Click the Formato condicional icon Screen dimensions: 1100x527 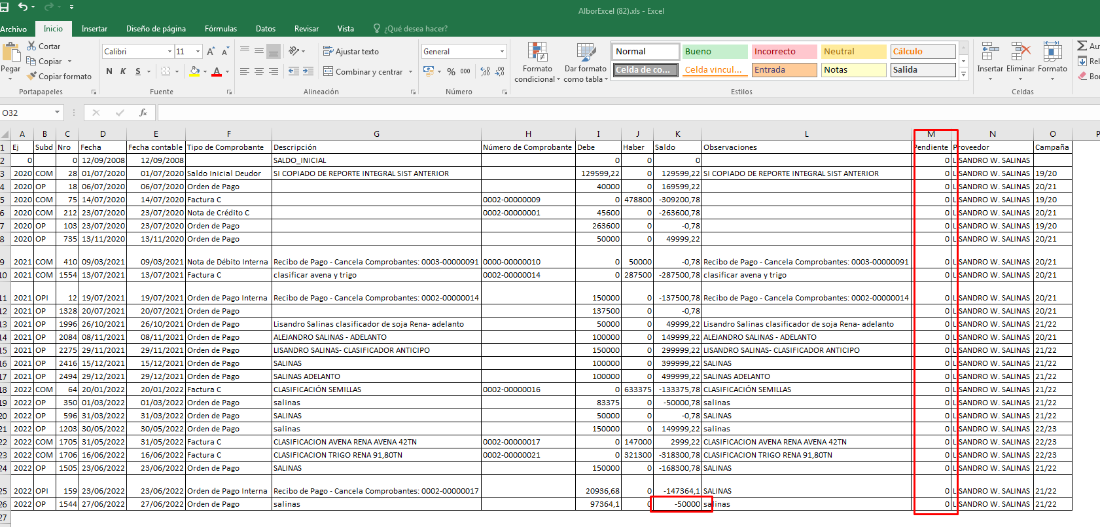point(537,52)
